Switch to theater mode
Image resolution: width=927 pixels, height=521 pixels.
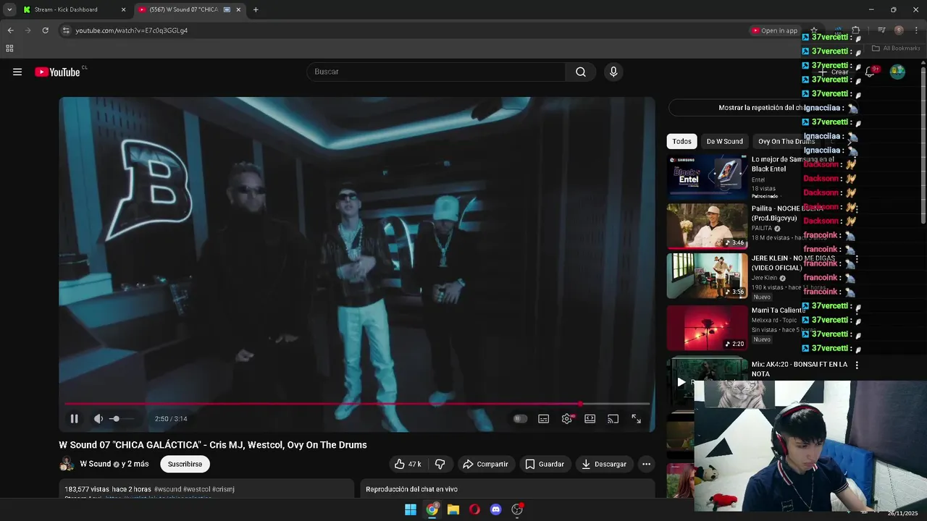(x=590, y=418)
